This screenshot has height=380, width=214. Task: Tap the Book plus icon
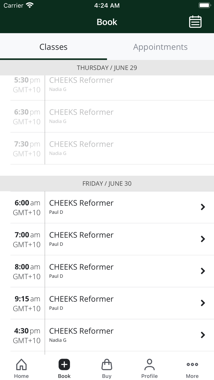click(64, 364)
